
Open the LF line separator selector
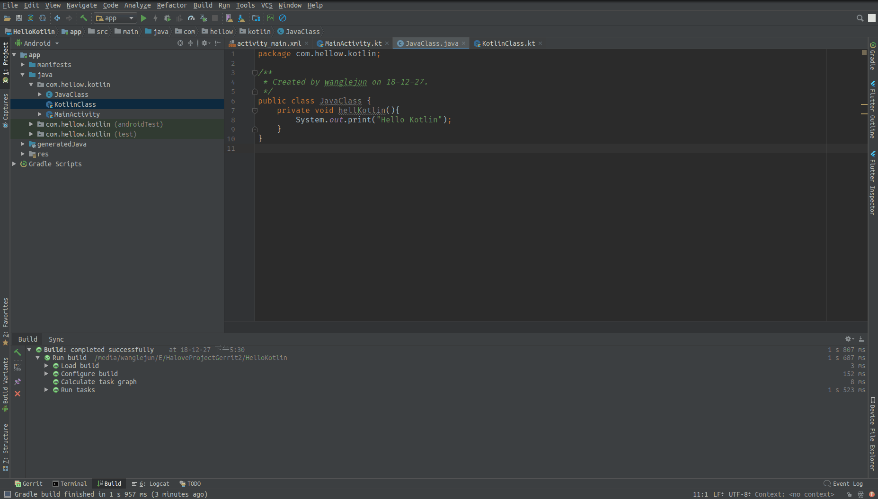pyautogui.click(x=718, y=494)
